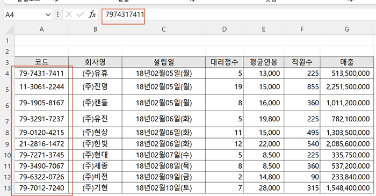This screenshot has height=196, width=376.
Task: Select column F header
Action: tap(302, 30)
